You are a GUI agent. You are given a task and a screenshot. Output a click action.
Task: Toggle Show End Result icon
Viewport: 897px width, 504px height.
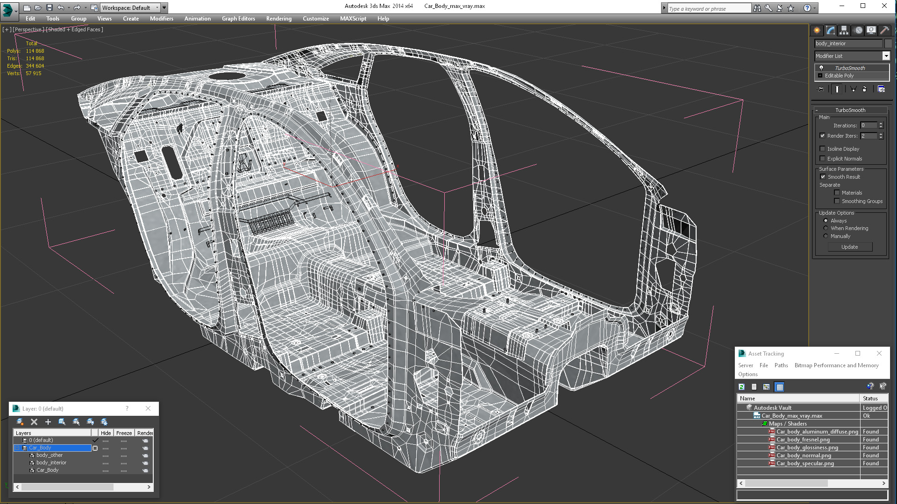coord(837,89)
